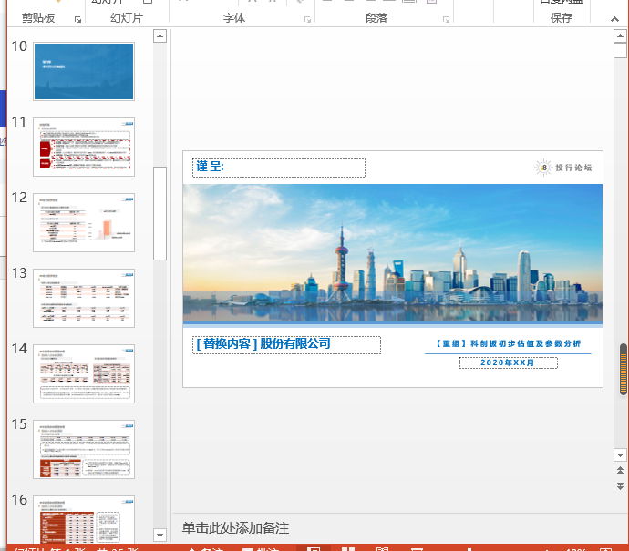Screen dimensions: 629x551
Task: Go to previous slide using double-up arrow
Action: [620, 471]
